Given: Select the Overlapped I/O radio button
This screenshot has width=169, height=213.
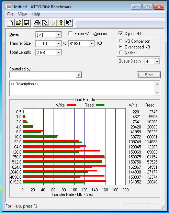Looking at the screenshot, I should [x=121, y=47].
